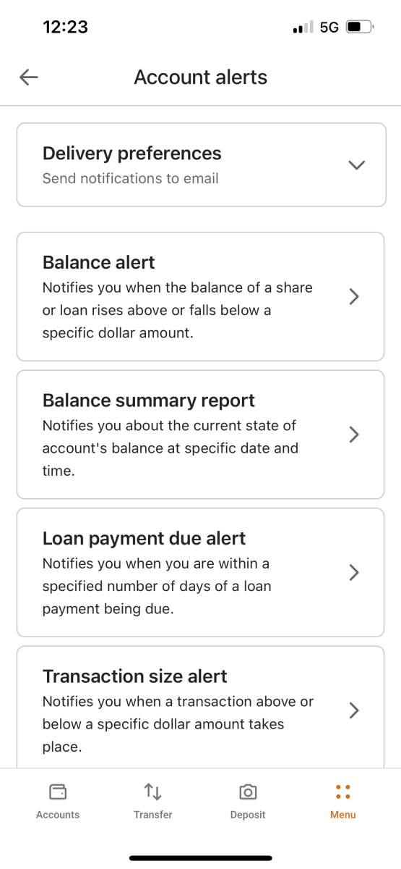Tap the battery indicator in status bar
The image size is (401, 869).
click(x=360, y=28)
